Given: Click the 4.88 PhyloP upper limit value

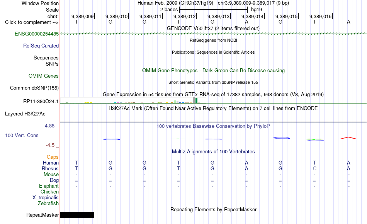Looking at the screenshot, I should pyautogui.click(x=49, y=126).
